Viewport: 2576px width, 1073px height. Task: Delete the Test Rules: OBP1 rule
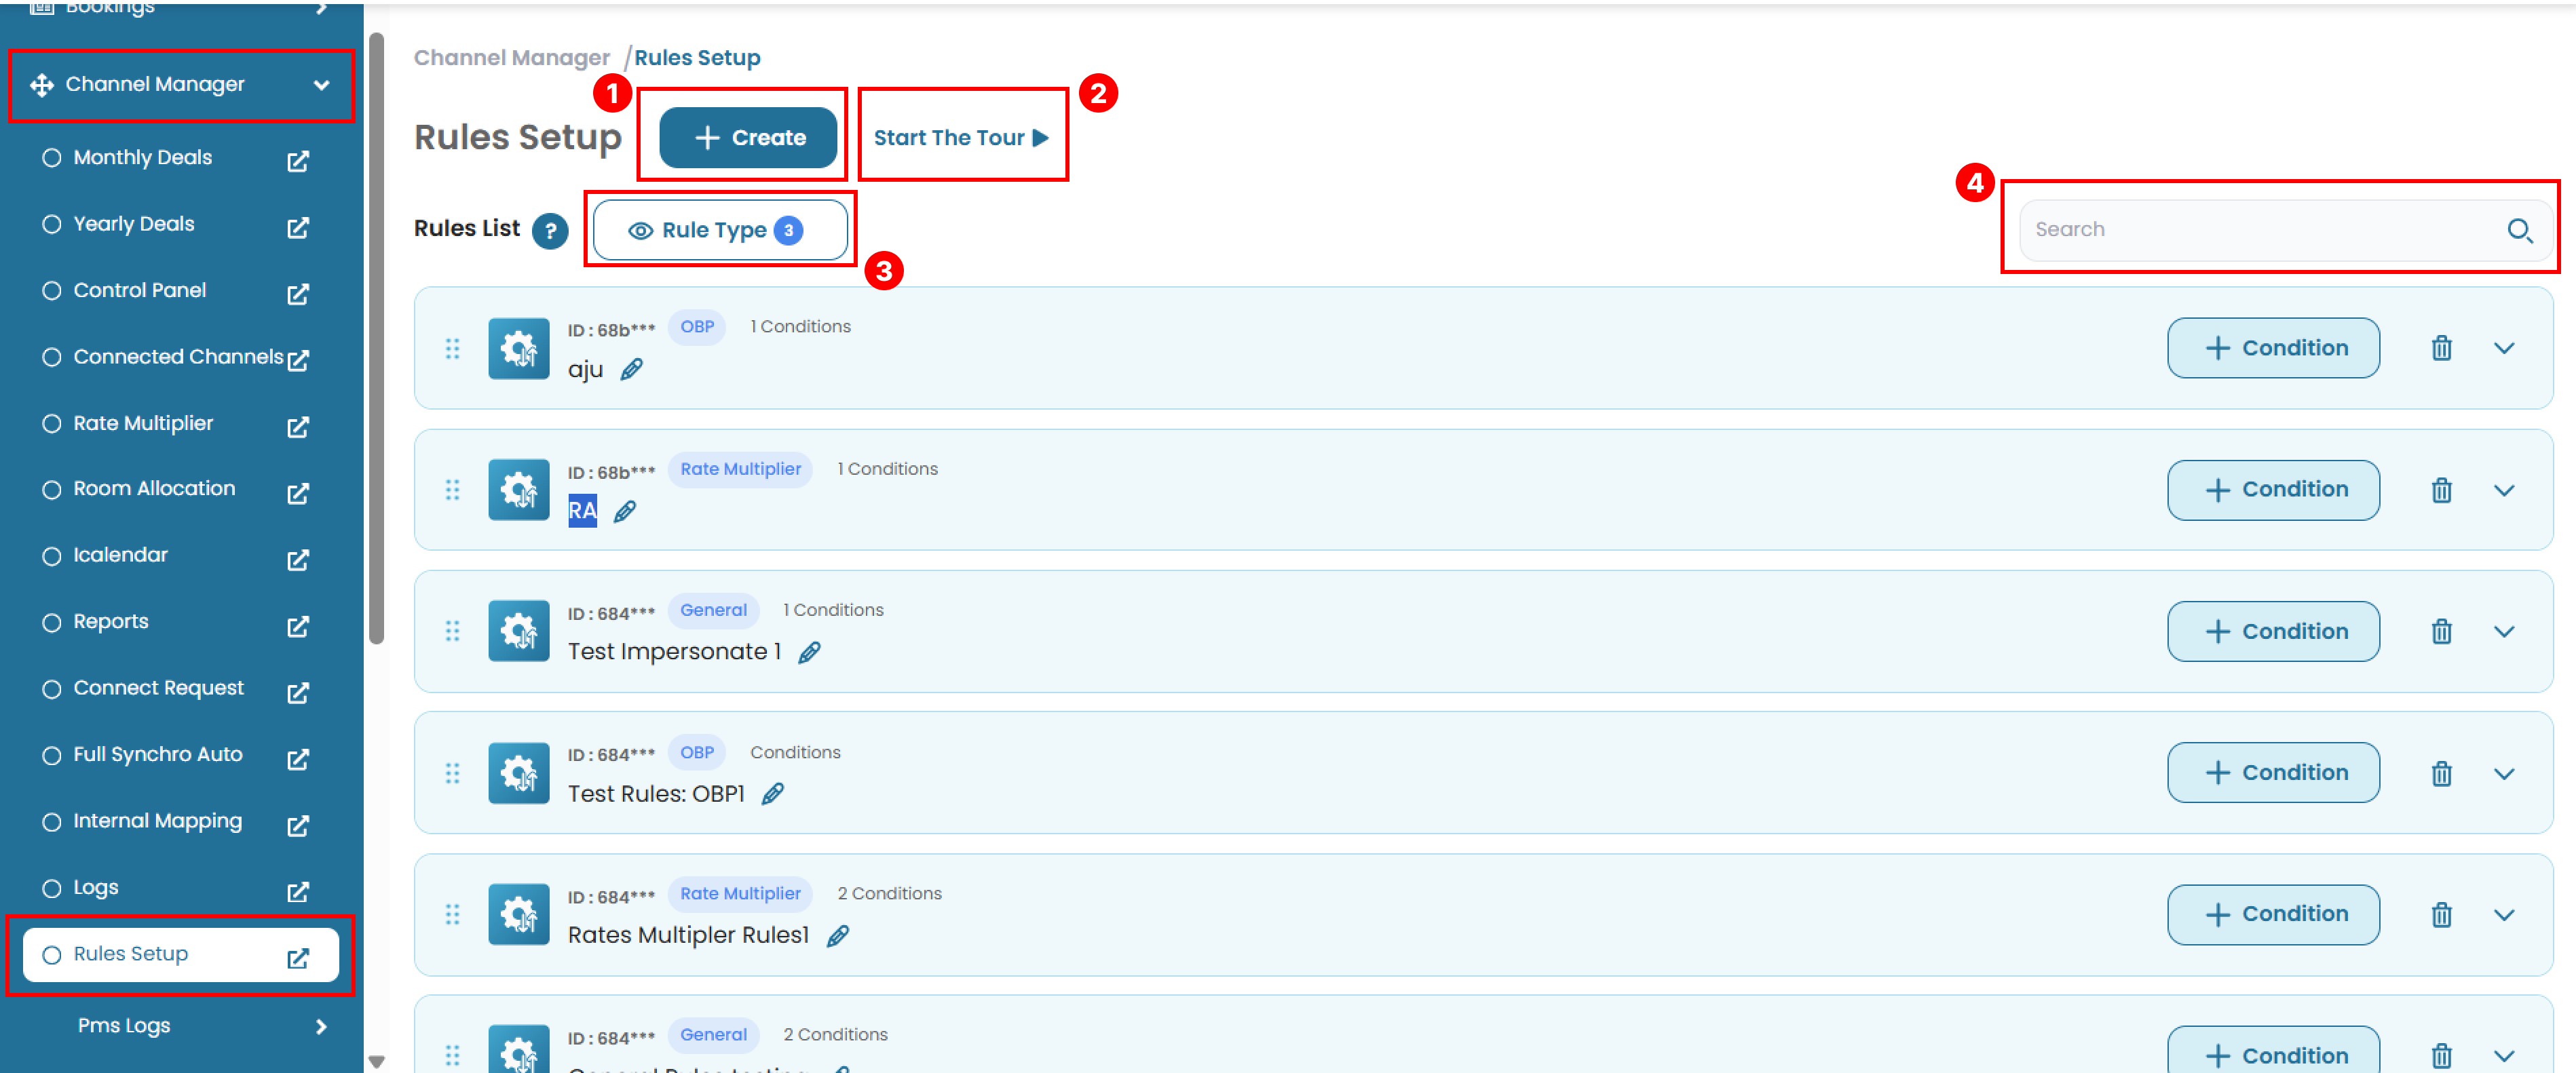pos(2440,773)
